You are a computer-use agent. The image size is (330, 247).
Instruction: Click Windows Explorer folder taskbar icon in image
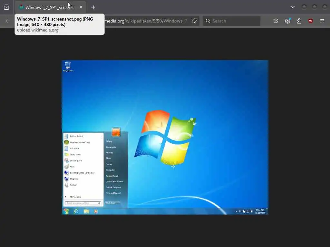[86, 211]
